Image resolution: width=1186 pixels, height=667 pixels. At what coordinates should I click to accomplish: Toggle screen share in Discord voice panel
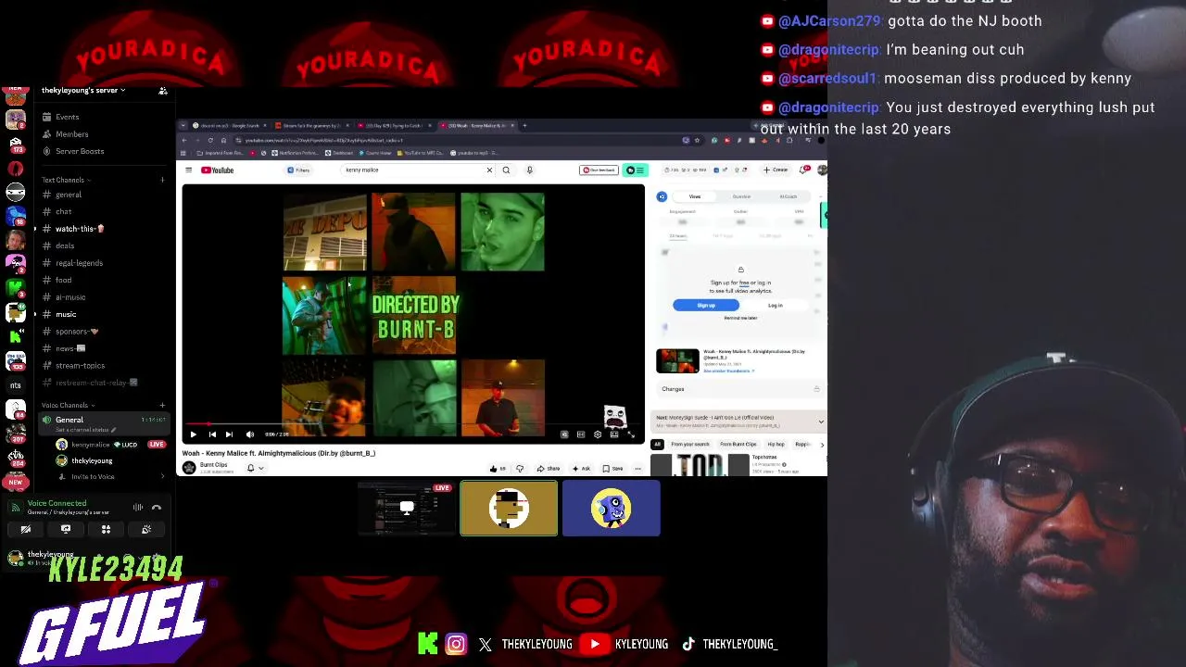[66, 529]
